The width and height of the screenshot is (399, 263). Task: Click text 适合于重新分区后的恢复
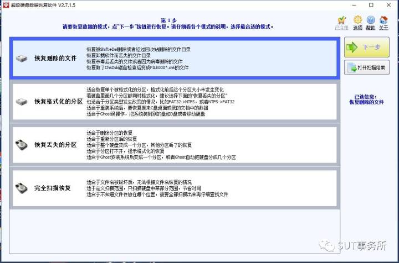click(x=112, y=139)
